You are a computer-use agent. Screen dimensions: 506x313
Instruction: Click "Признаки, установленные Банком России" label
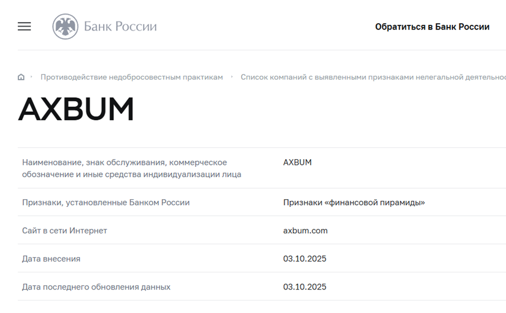tap(105, 202)
